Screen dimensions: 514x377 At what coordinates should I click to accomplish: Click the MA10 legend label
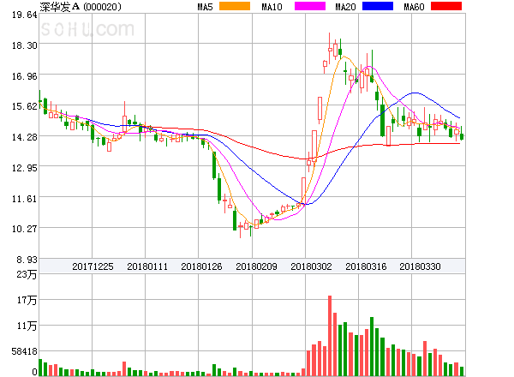[x=272, y=7]
